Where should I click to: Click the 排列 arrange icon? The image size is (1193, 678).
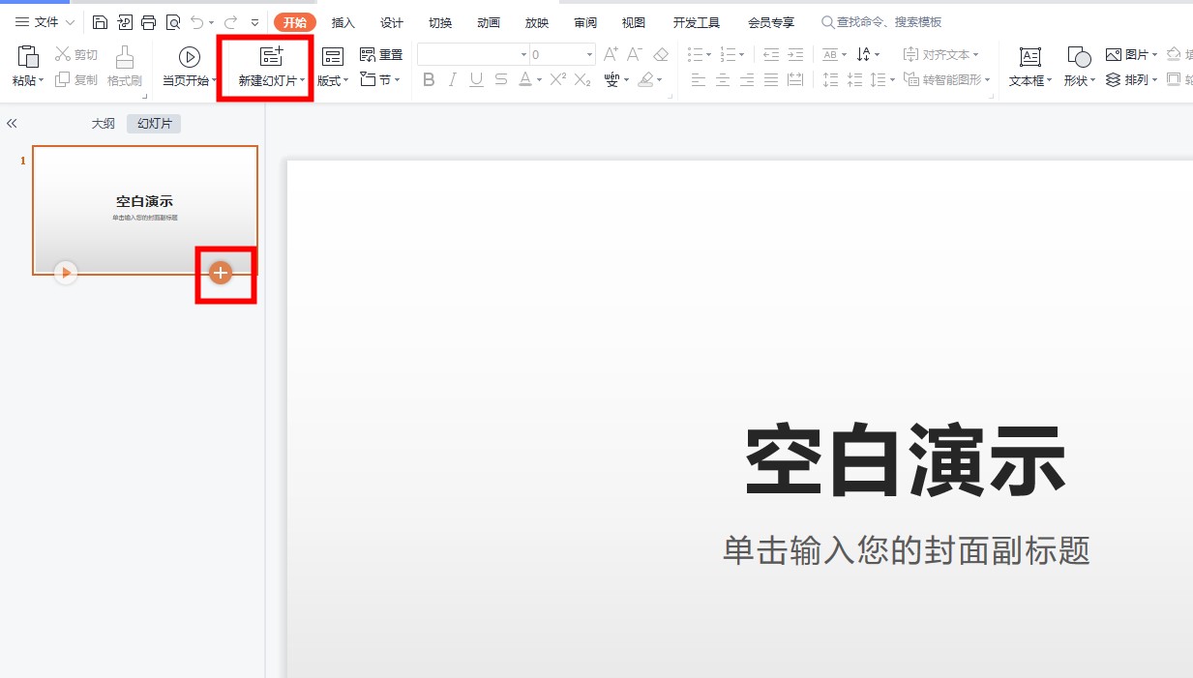tap(1130, 80)
